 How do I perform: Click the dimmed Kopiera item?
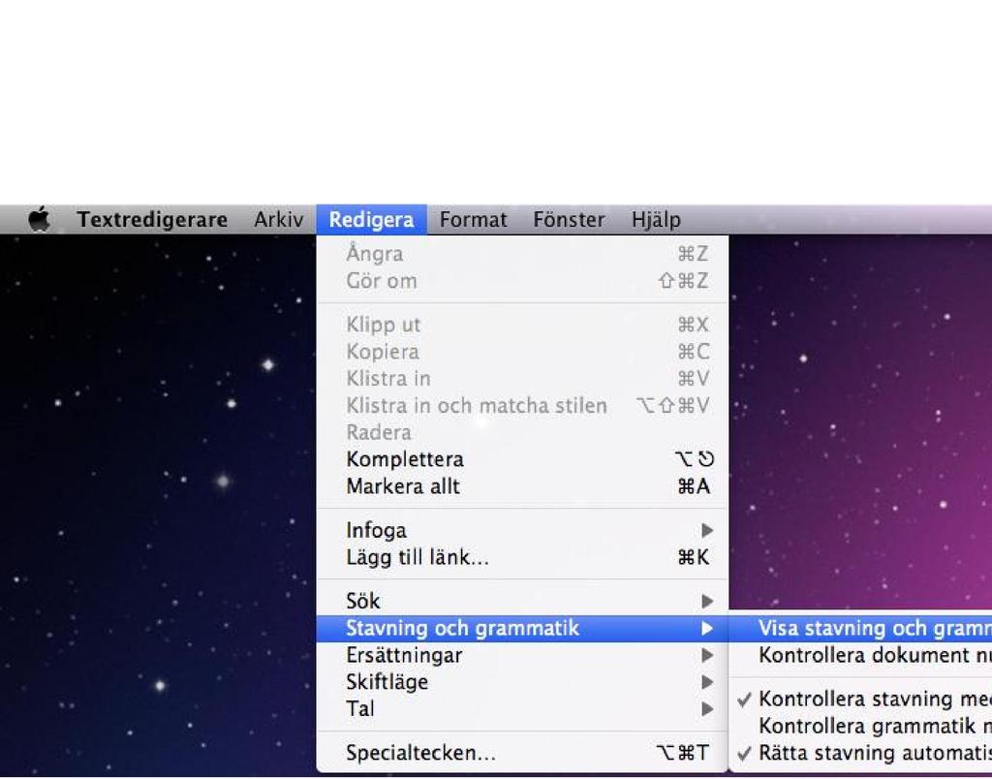pyautogui.click(x=522, y=352)
